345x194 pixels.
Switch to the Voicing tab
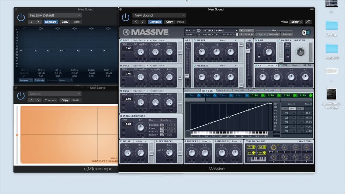coord(239,91)
